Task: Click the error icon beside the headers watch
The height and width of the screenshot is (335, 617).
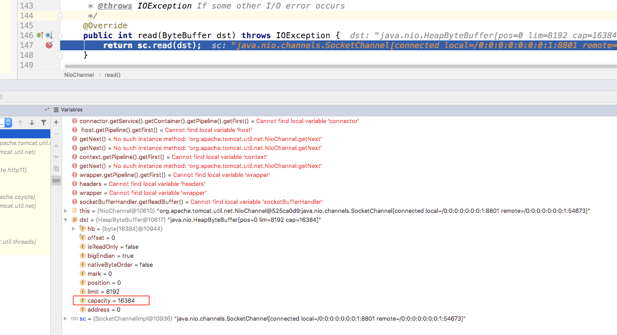Action: [x=75, y=184]
